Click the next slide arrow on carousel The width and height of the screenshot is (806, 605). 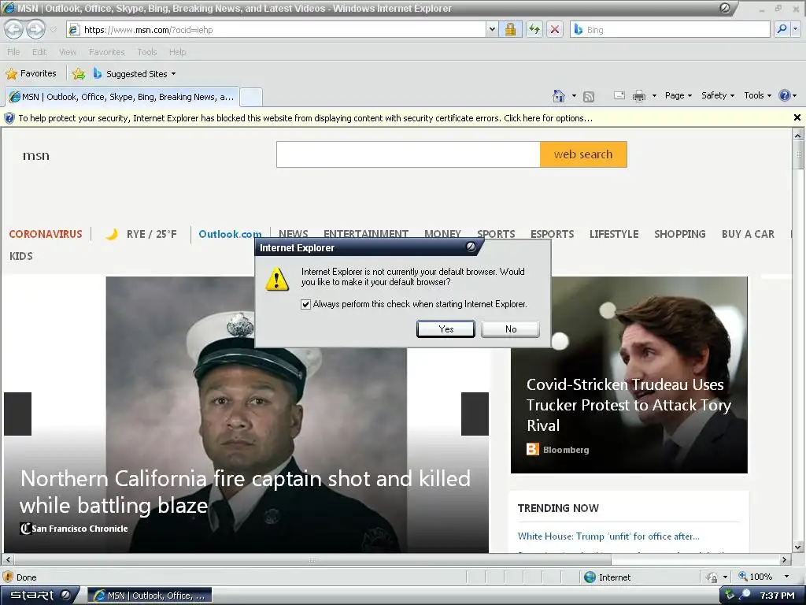coord(475,414)
